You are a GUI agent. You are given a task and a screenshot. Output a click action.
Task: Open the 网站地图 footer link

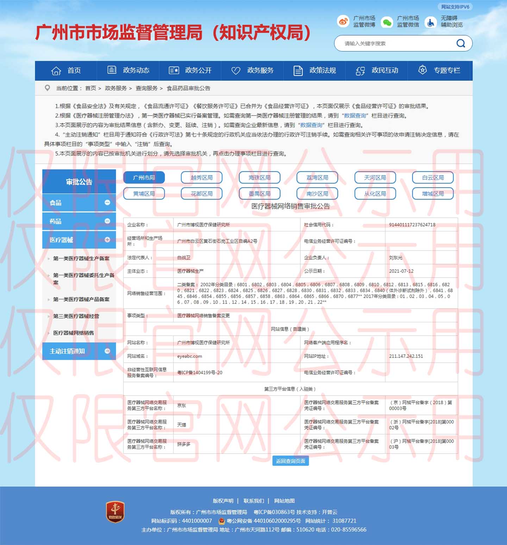(284, 501)
